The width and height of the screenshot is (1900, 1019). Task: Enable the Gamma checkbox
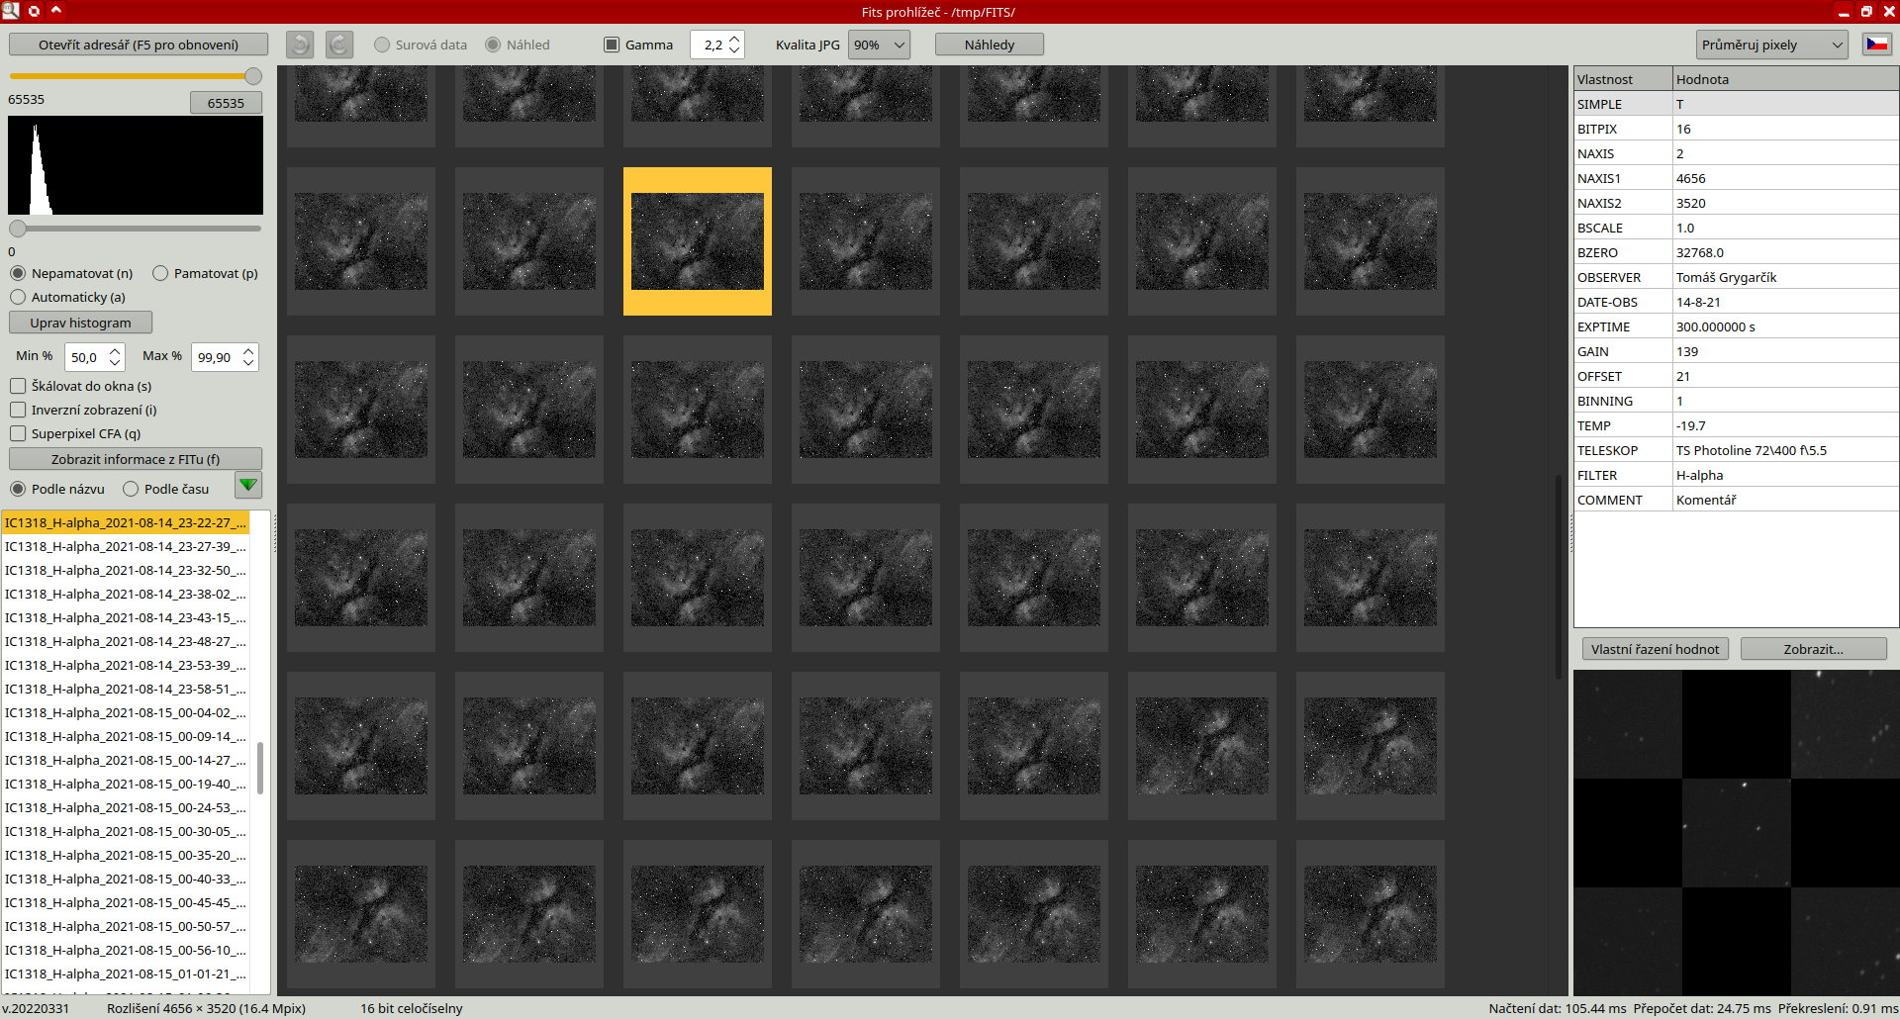coord(612,45)
